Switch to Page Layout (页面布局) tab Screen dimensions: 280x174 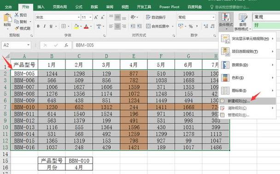tap(60, 7)
